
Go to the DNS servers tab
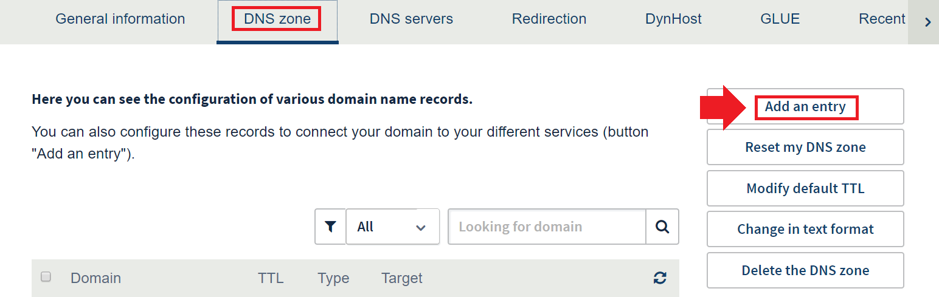411,19
